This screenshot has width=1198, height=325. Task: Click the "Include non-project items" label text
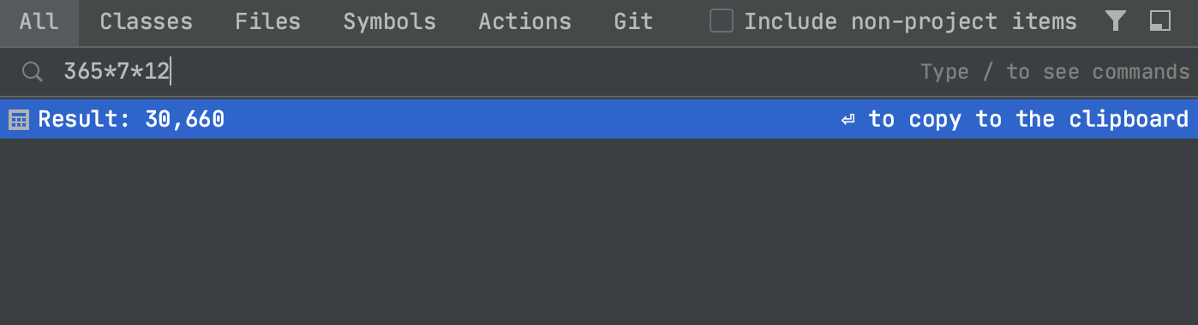tap(910, 21)
